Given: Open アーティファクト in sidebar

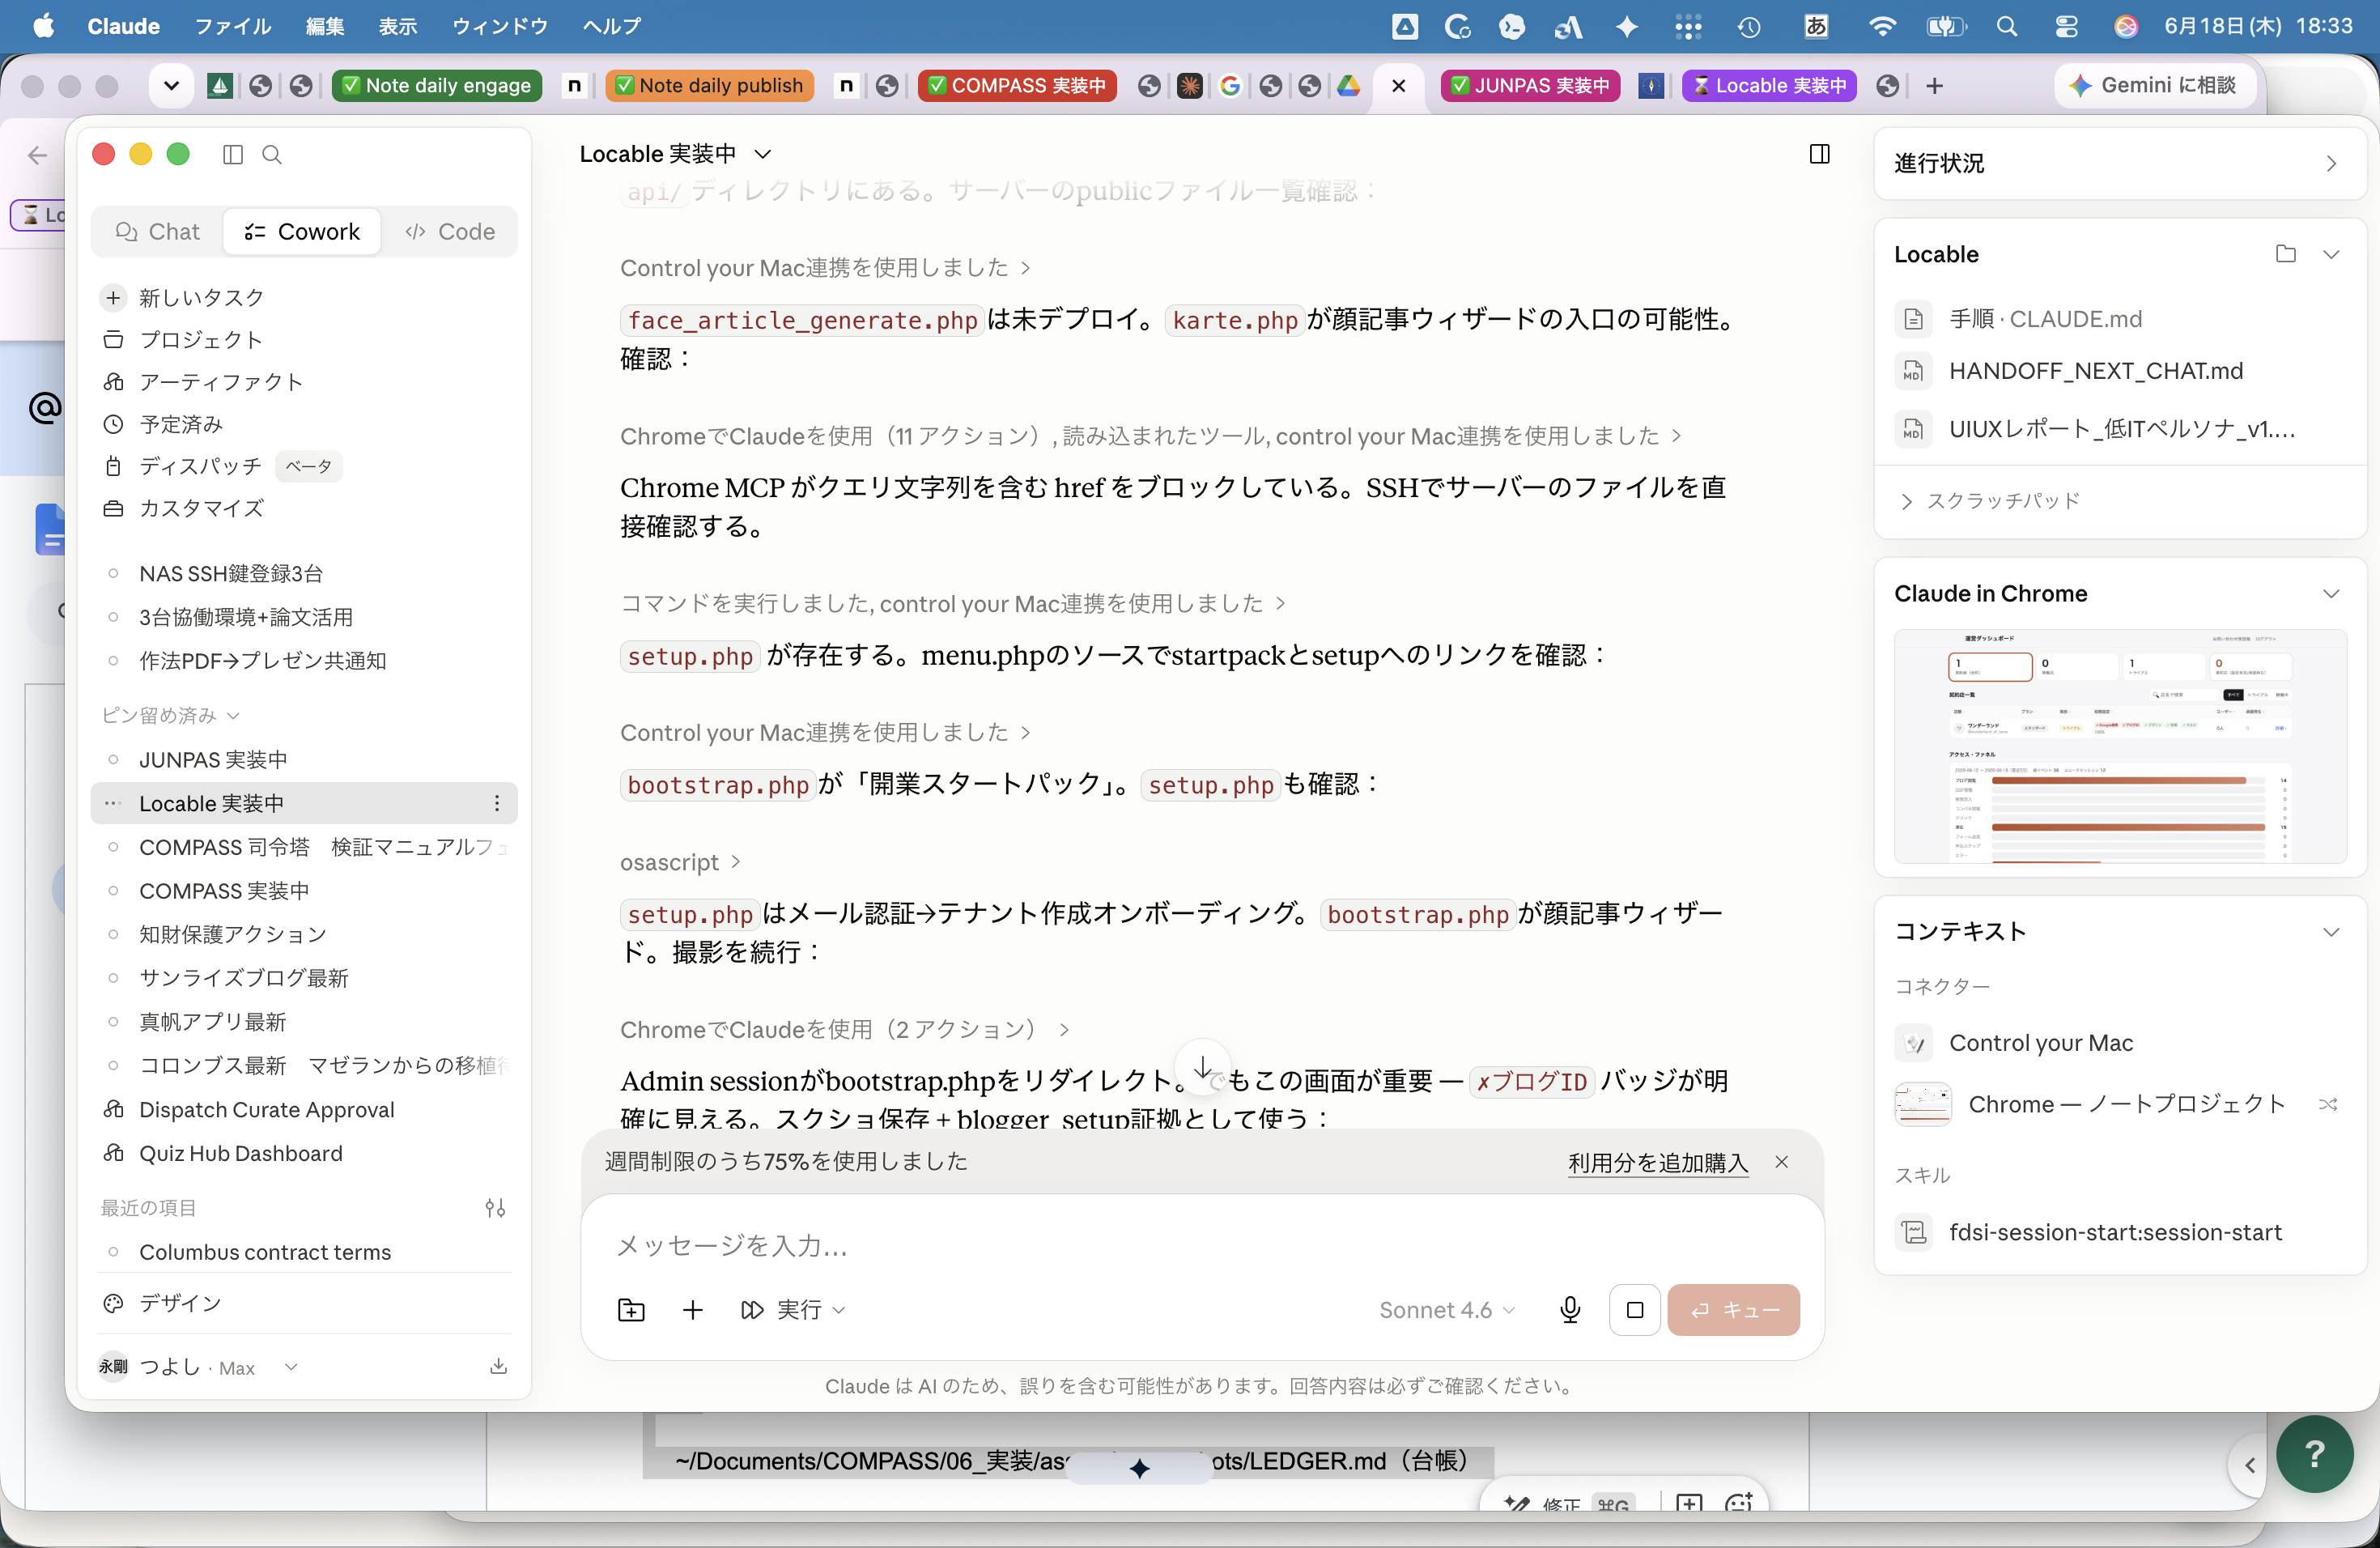Looking at the screenshot, I should coord(303,381).
